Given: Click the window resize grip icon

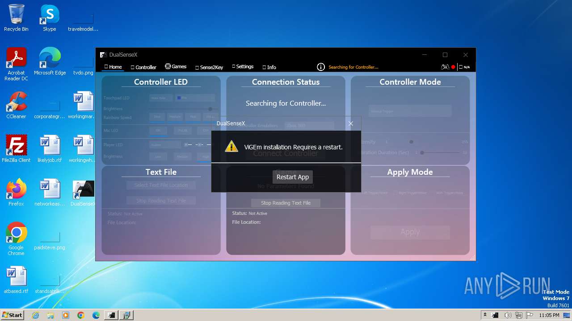Looking at the screenshot, I should [x=472, y=258].
